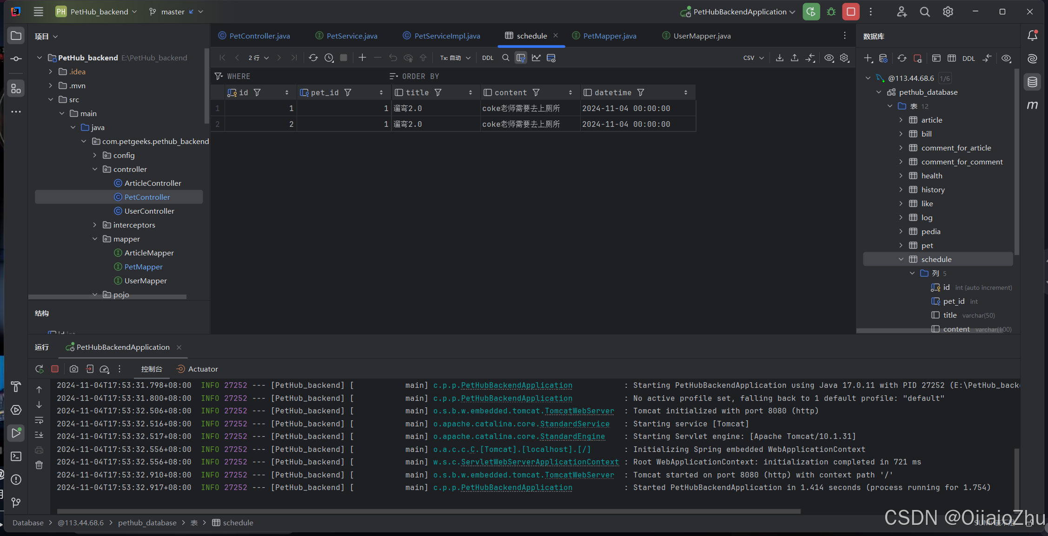Toggle soft-wrap in run console
Viewport: 1048px width, 536px height.
coord(39,420)
